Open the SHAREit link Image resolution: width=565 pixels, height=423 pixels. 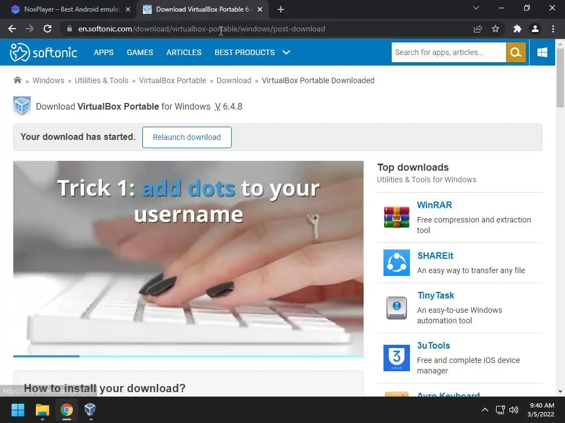[435, 256]
